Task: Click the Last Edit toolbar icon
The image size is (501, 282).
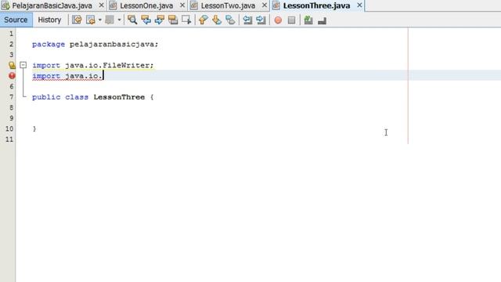Action: [77, 20]
